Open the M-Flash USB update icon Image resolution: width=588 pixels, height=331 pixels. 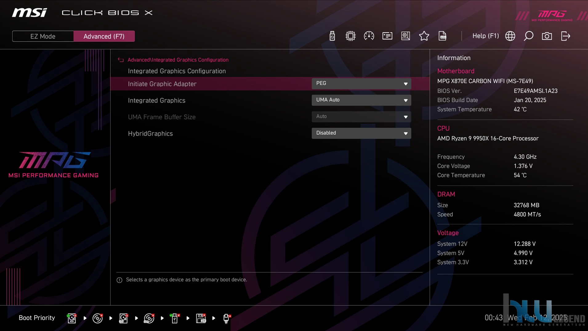[332, 36]
